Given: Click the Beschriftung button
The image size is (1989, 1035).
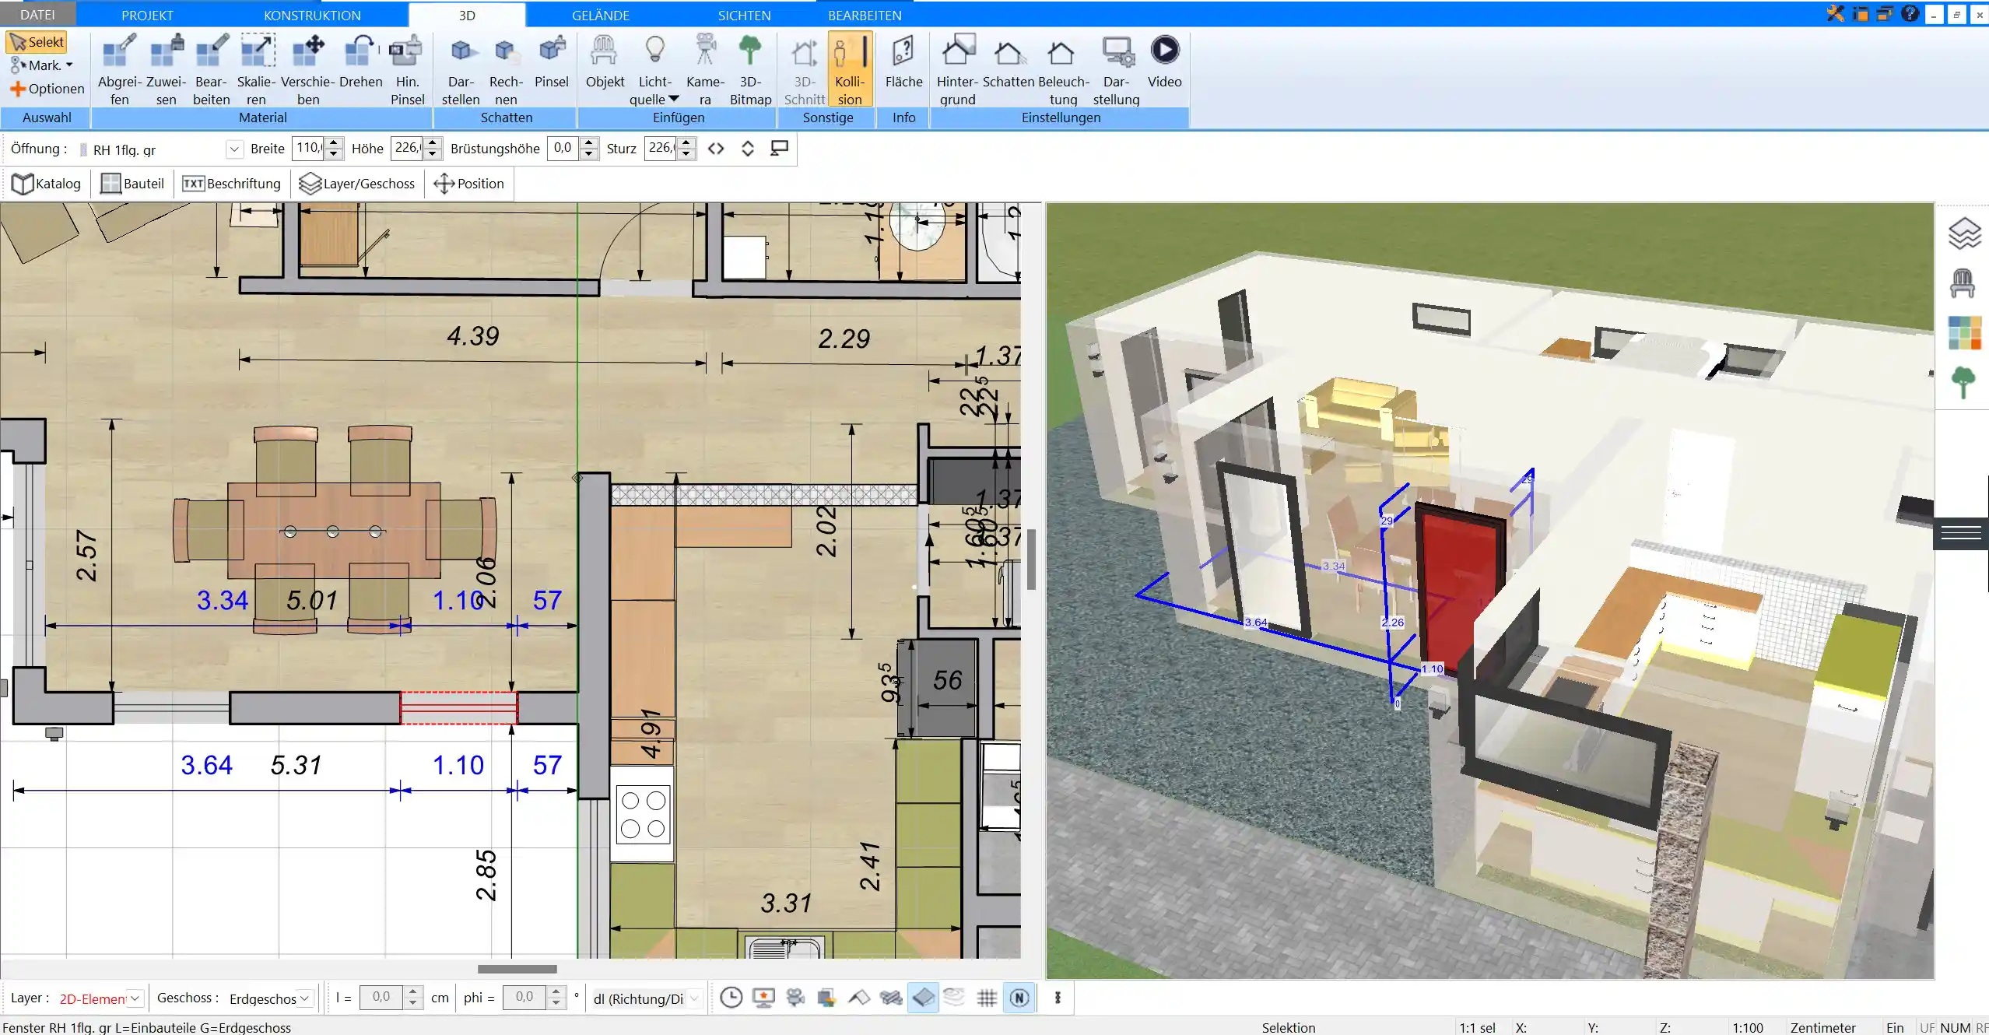Looking at the screenshot, I should click(231, 184).
